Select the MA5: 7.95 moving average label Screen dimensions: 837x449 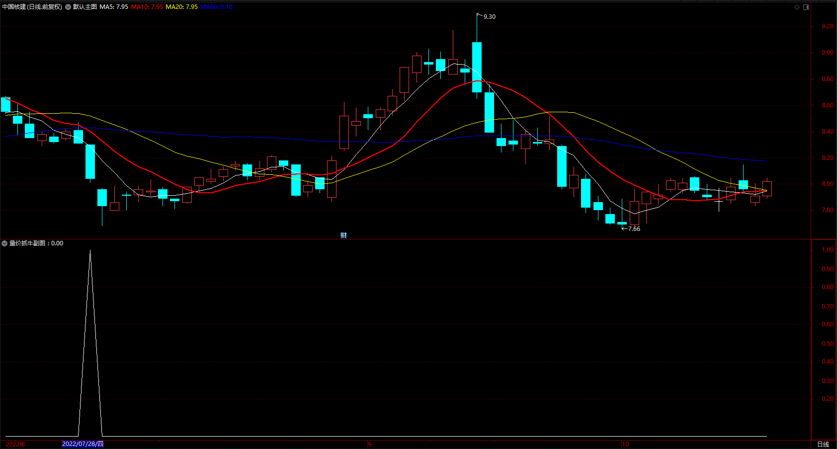click(x=114, y=7)
